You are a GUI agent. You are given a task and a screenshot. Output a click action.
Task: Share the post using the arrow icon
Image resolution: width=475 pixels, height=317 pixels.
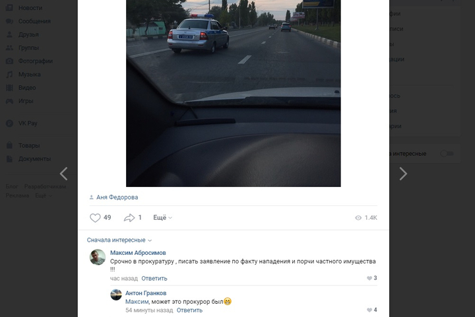[129, 217]
